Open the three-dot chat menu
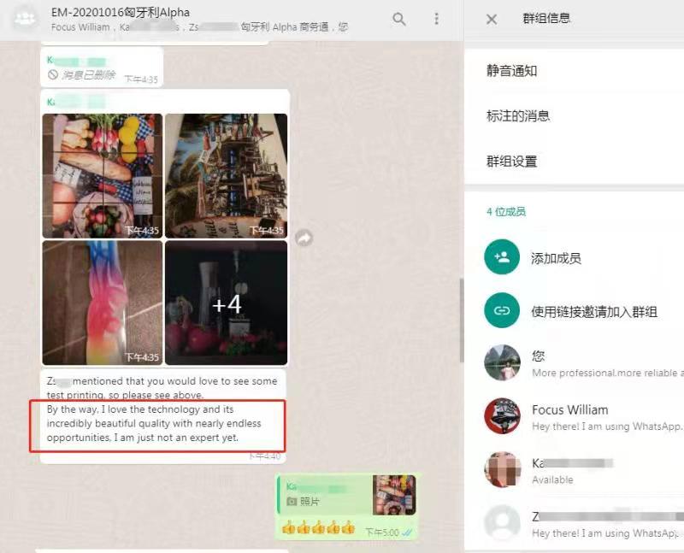Image resolution: width=684 pixels, height=553 pixels. [x=437, y=19]
